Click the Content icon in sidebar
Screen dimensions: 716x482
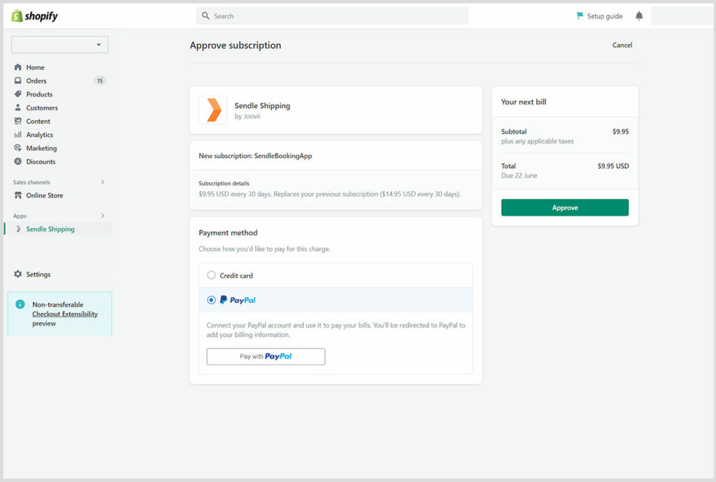point(17,121)
